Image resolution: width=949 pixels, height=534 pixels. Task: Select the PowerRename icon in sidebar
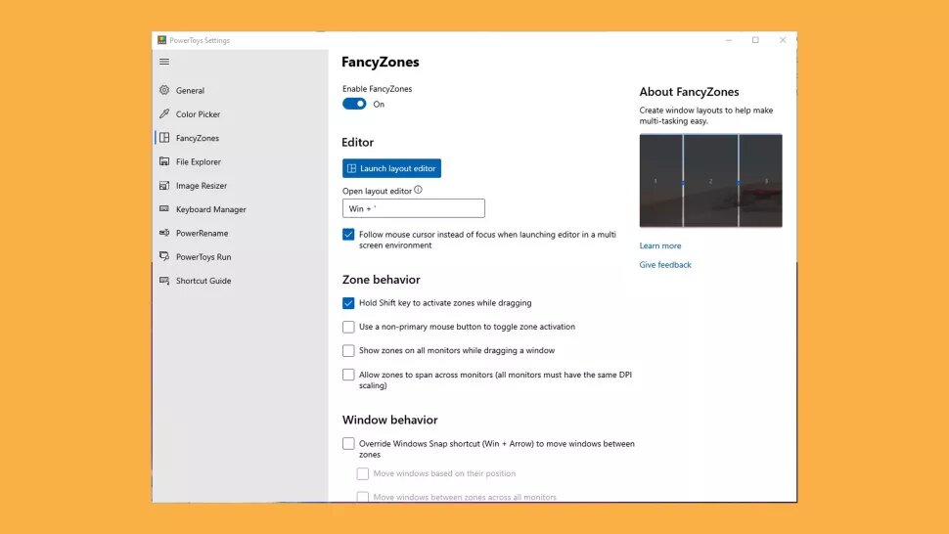[164, 234]
